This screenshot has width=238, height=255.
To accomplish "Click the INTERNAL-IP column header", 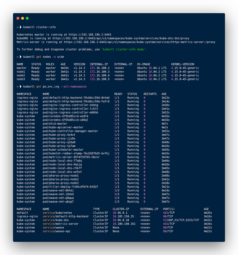I will [99, 64].
